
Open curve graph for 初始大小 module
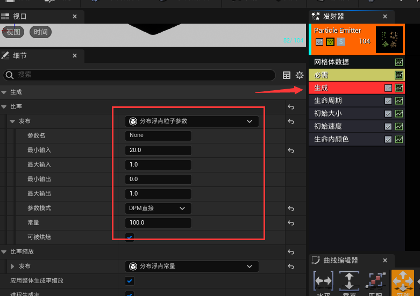[x=399, y=114]
